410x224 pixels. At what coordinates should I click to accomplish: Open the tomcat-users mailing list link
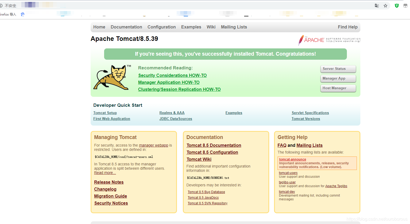pyautogui.click(x=288, y=173)
